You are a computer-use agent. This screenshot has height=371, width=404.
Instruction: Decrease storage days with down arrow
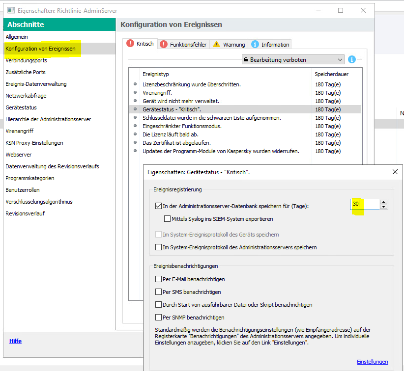click(x=384, y=207)
